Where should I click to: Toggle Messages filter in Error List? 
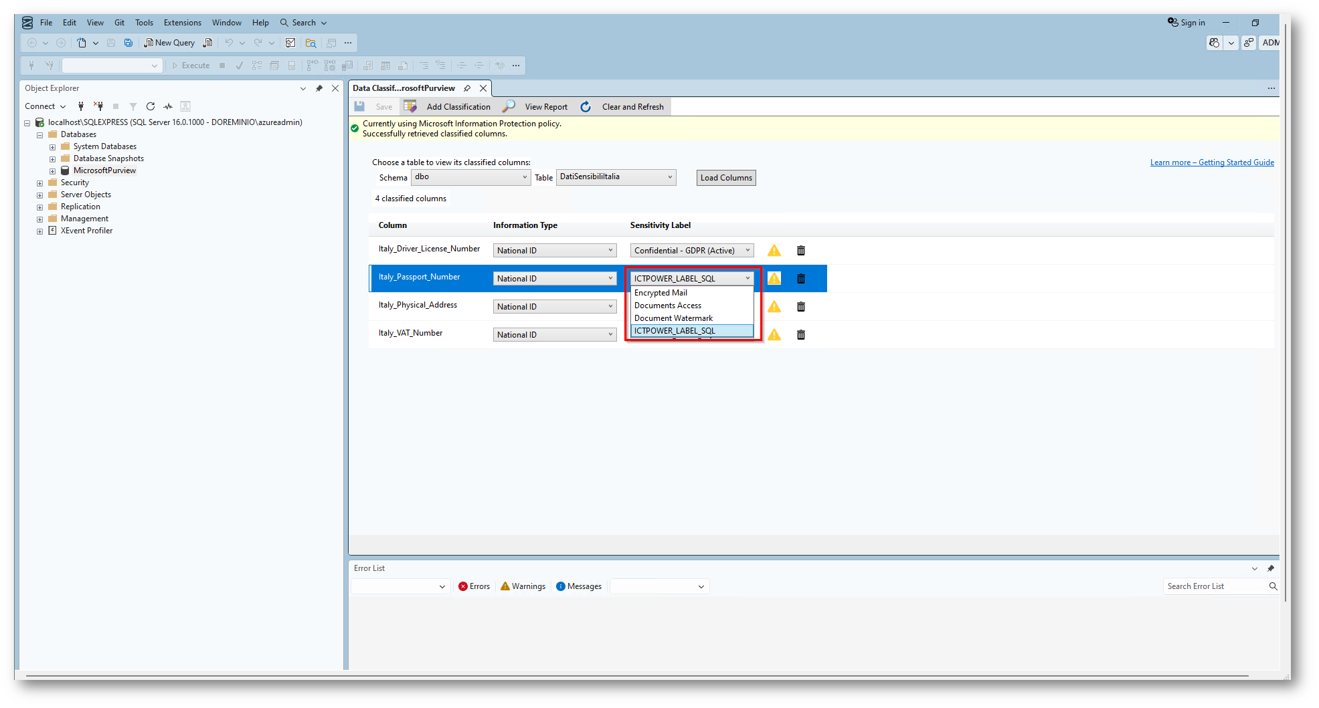(578, 586)
